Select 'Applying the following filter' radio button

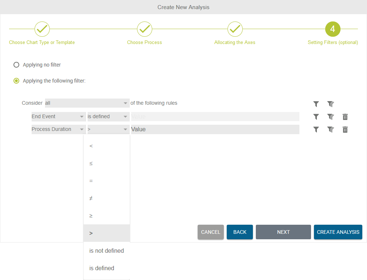click(x=16, y=81)
